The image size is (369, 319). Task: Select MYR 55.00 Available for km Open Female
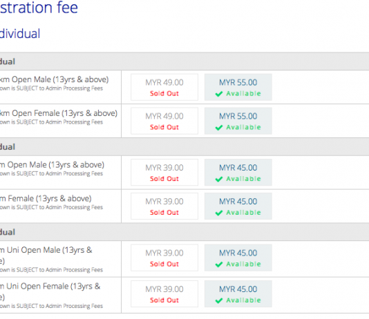pyautogui.click(x=238, y=121)
